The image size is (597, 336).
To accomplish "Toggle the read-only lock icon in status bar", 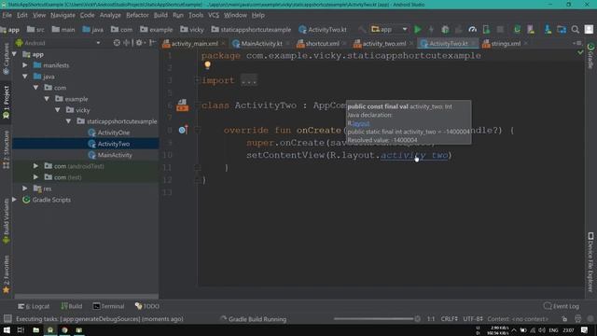I will pyautogui.click(x=564, y=319).
